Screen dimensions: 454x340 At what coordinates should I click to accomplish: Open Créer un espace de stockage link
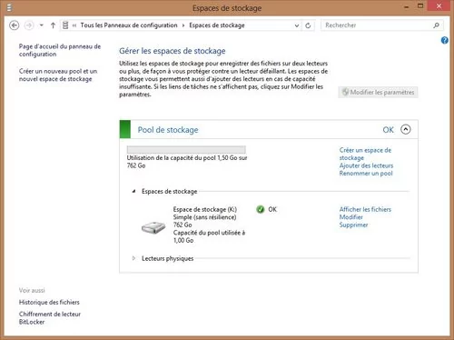point(365,154)
